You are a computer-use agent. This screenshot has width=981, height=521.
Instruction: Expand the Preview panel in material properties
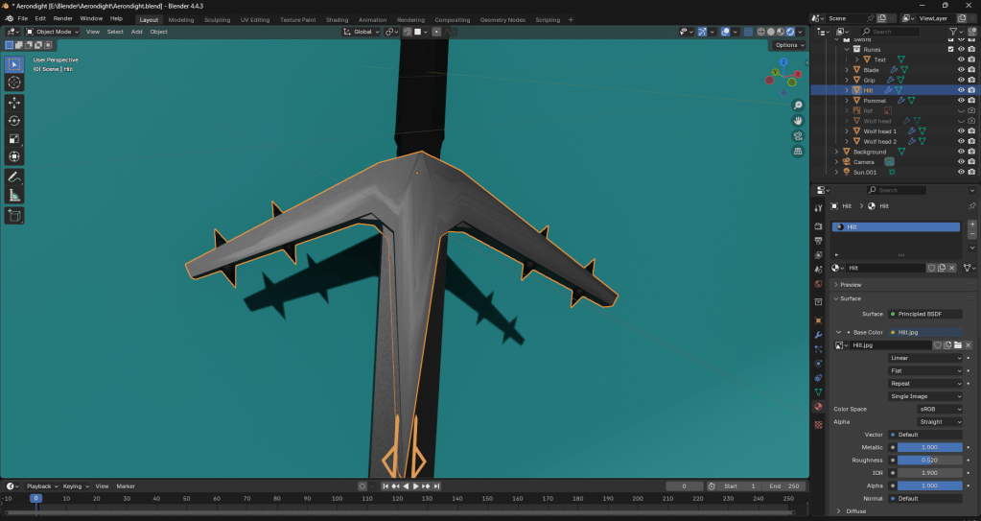coord(850,285)
